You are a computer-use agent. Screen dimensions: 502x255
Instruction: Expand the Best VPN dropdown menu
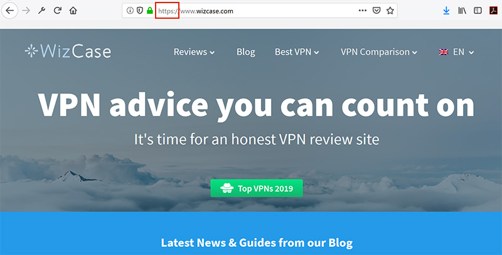point(297,52)
